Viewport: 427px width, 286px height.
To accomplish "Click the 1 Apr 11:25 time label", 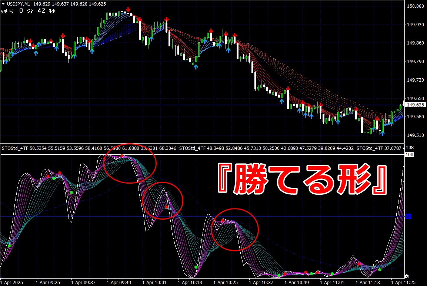I will click(x=403, y=282).
